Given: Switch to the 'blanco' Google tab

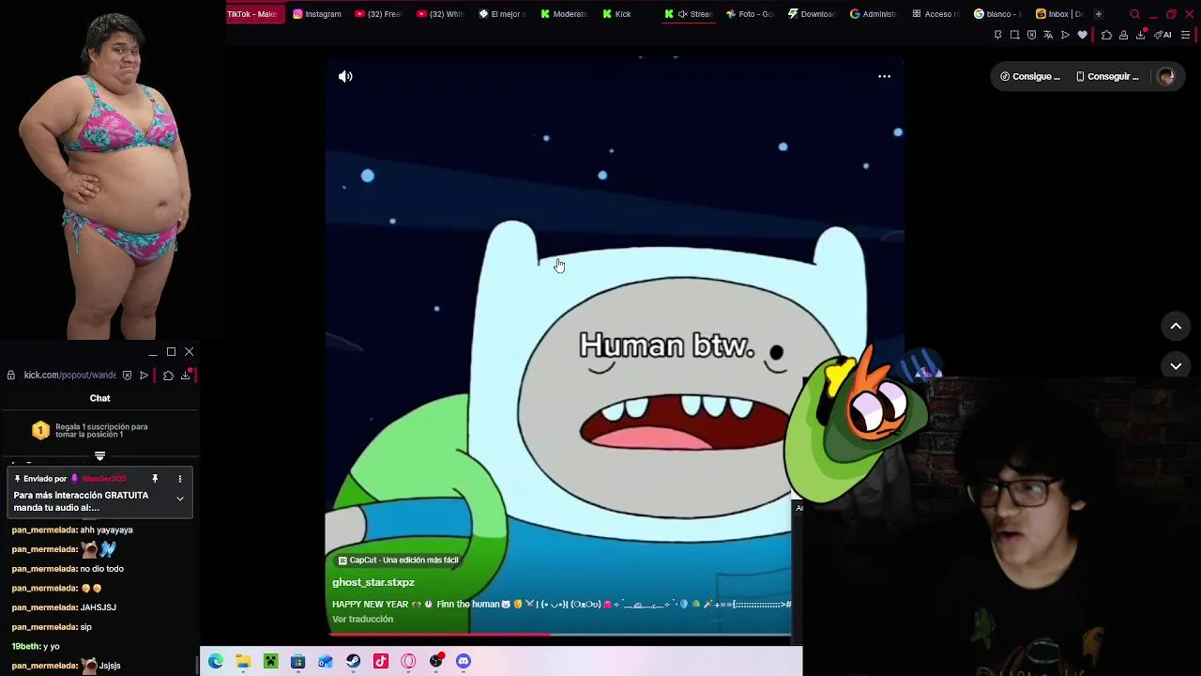Looking at the screenshot, I should click(998, 14).
